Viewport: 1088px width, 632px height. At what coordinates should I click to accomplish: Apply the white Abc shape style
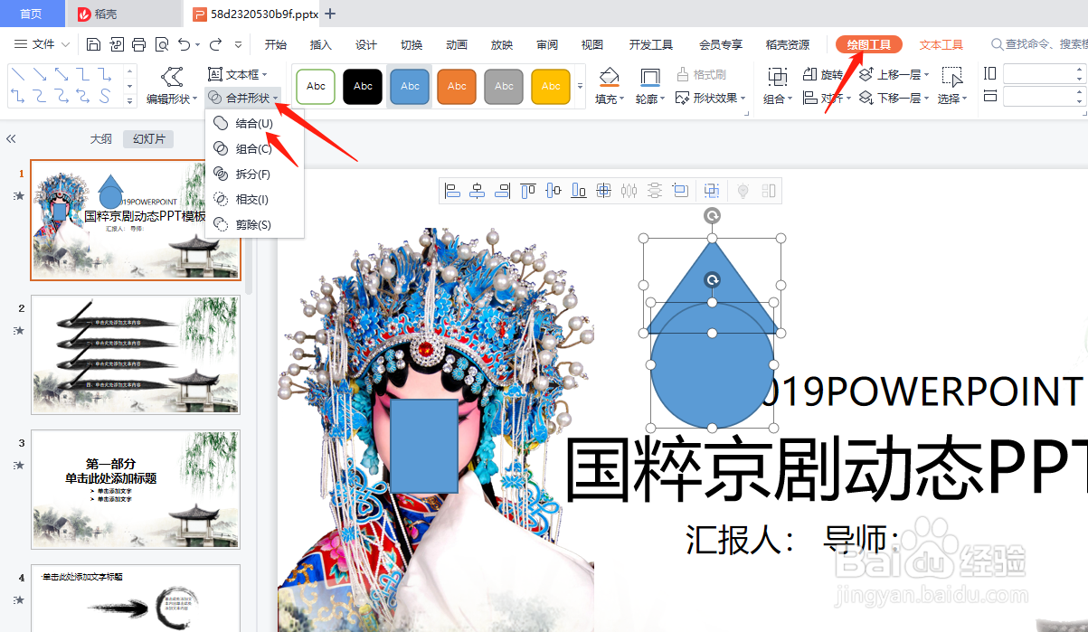pos(316,86)
